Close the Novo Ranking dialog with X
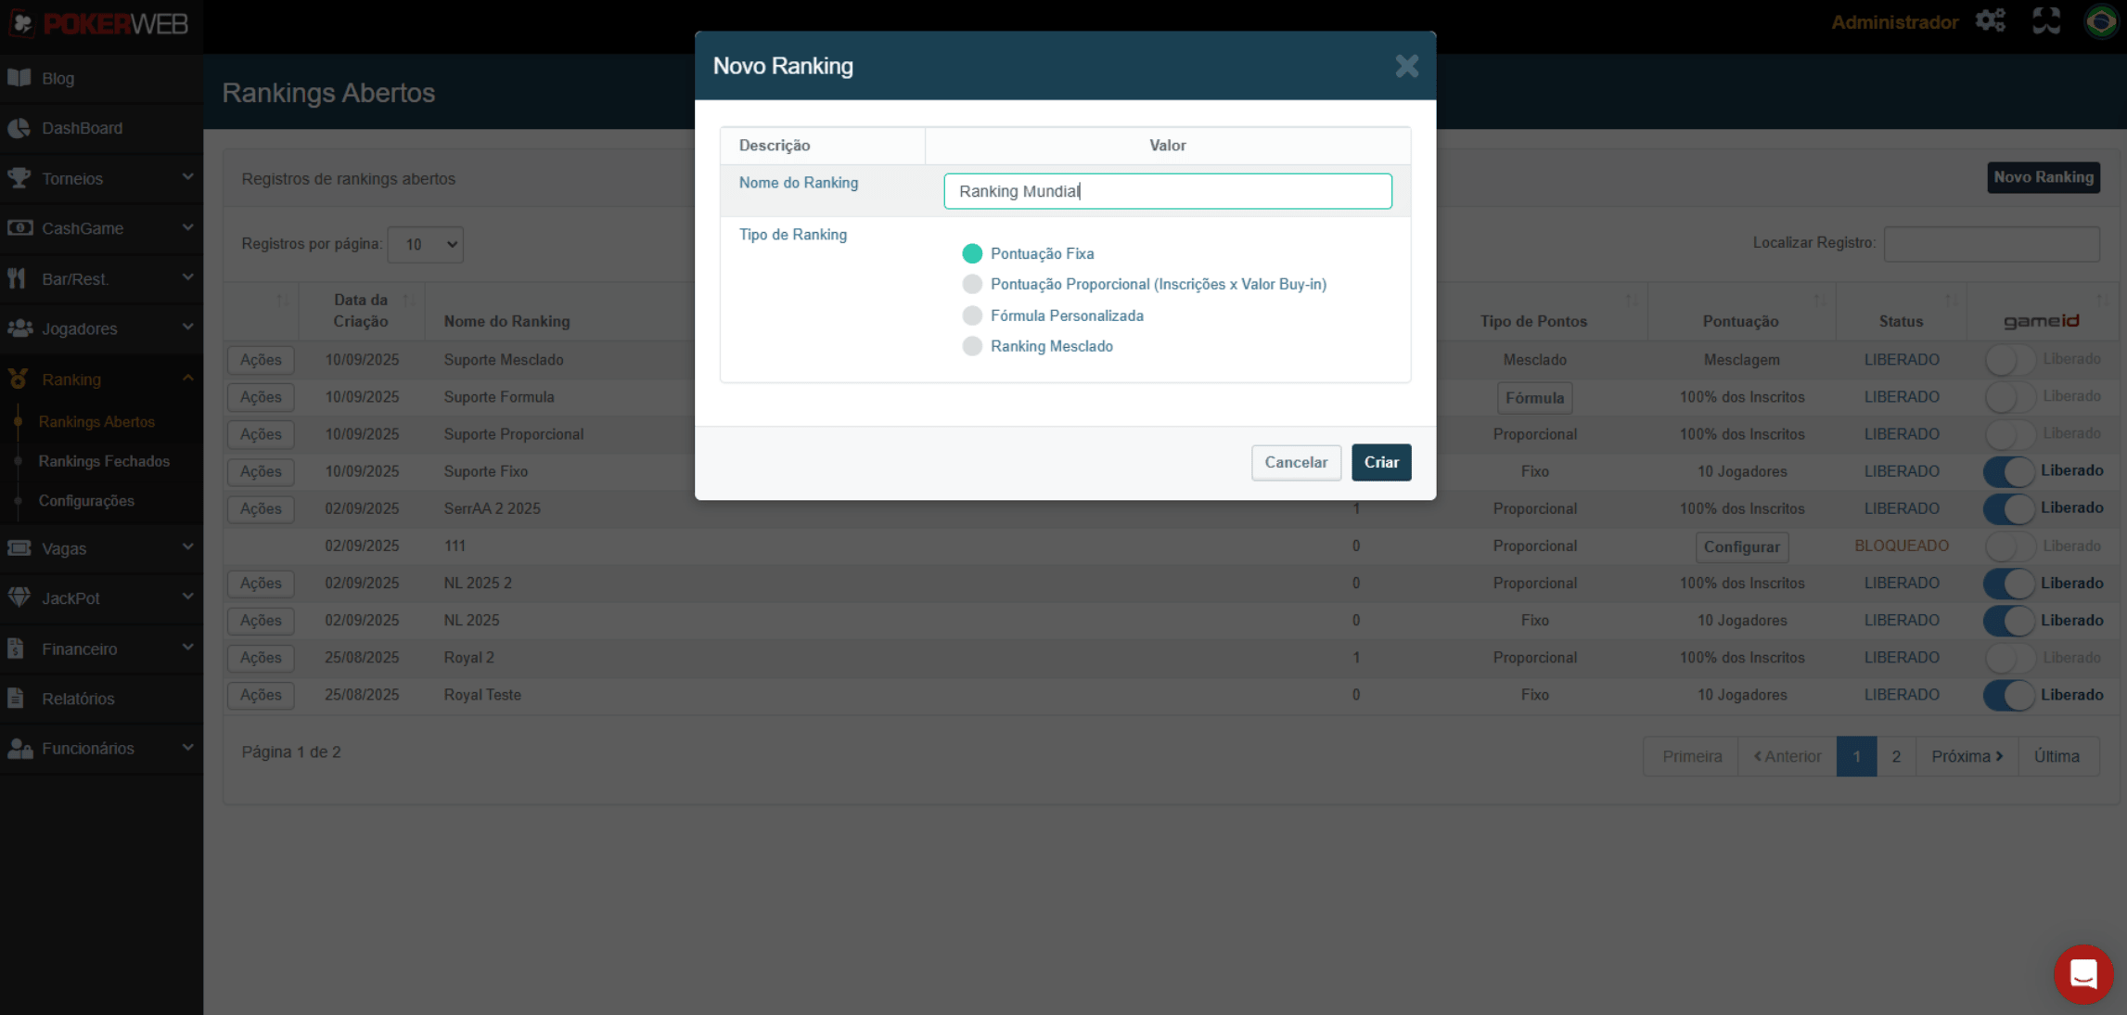Image resolution: width=2127 pixels, height=1015 pixels. [1406, 66]
